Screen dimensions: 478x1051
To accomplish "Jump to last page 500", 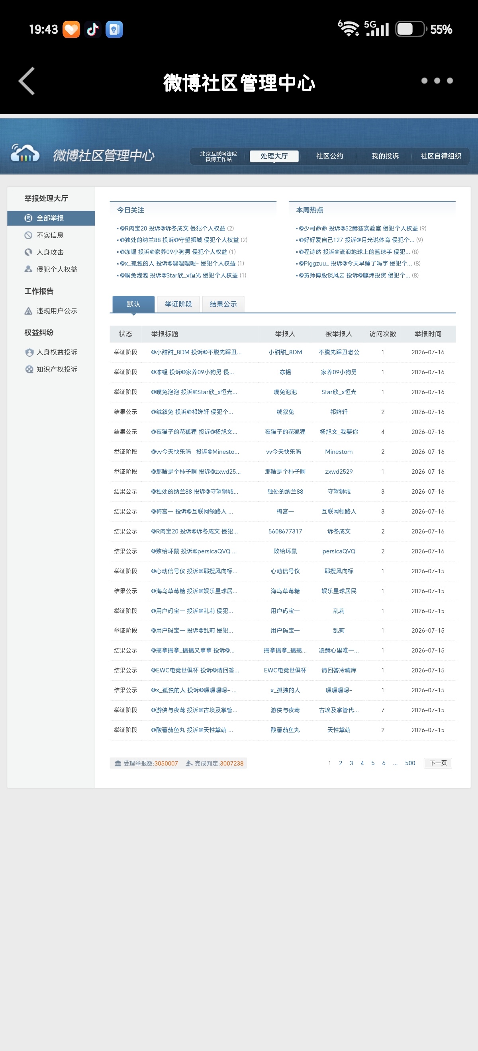I will [410, 763].
